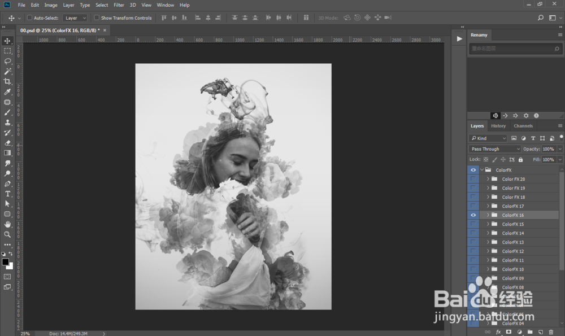Viewport: 565px width, 336px height.
Task: Delete layer with trash icon
Action: 551,332
